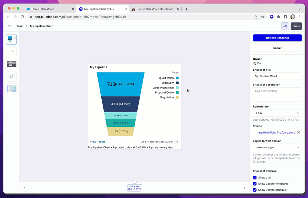Image resolution: width=308 pixels, height=198 pixels.
Task: Uncheck Show update schedule
Action: [x=255, y=190]
